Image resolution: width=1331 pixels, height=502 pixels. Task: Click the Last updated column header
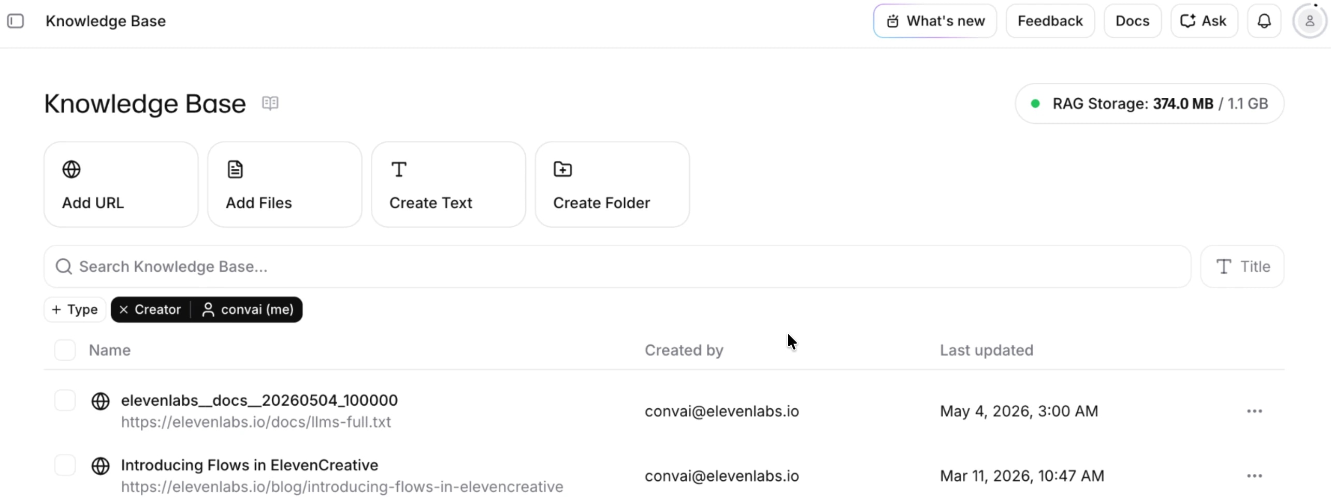point(986,350)
